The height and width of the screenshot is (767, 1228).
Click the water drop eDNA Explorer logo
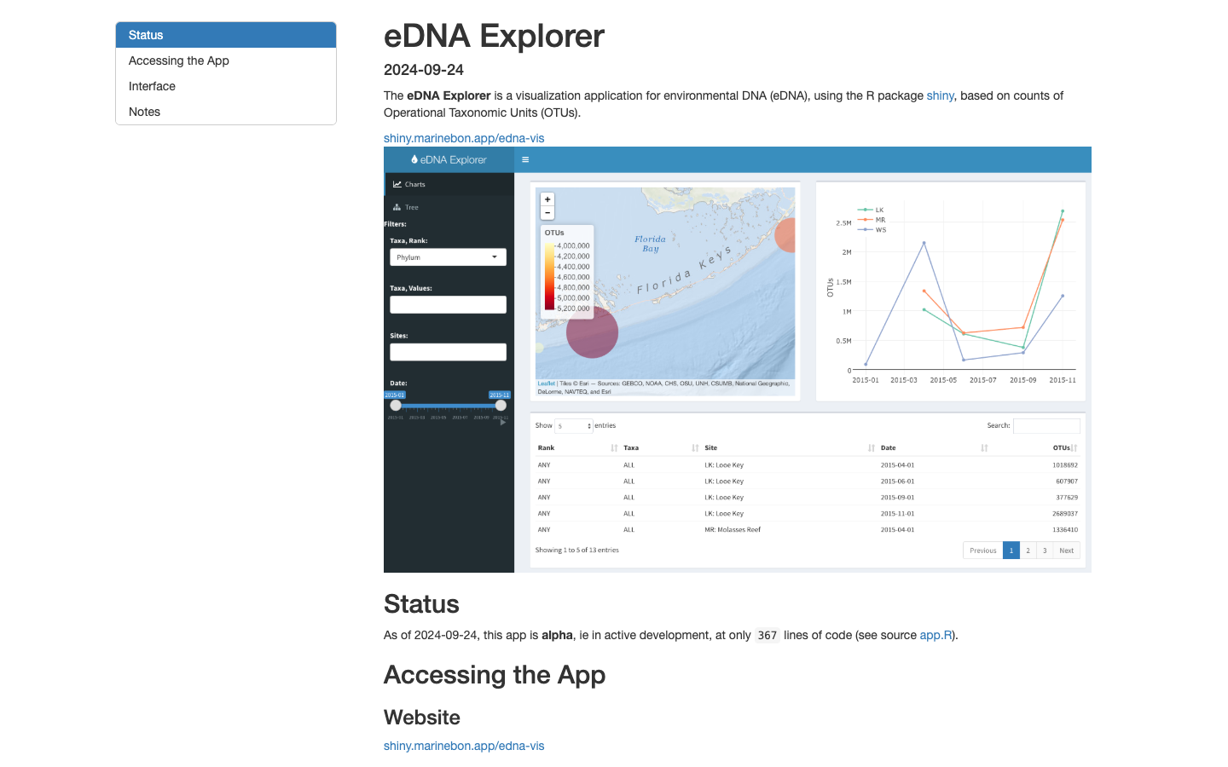coord(449,159)
